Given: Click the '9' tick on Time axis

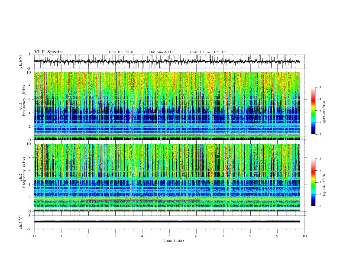Looking at the screenshot, I should (x=277, y=236).
